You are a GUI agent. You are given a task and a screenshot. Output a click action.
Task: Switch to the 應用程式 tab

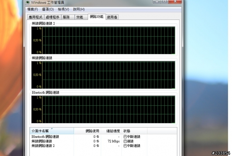[x=36, y=17]
